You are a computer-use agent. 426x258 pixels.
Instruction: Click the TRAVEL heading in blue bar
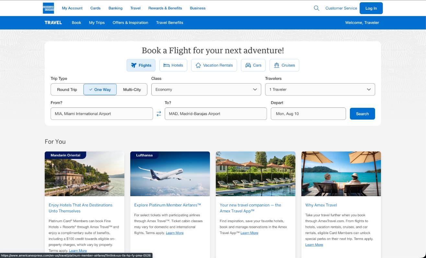[x=53, y=23]
